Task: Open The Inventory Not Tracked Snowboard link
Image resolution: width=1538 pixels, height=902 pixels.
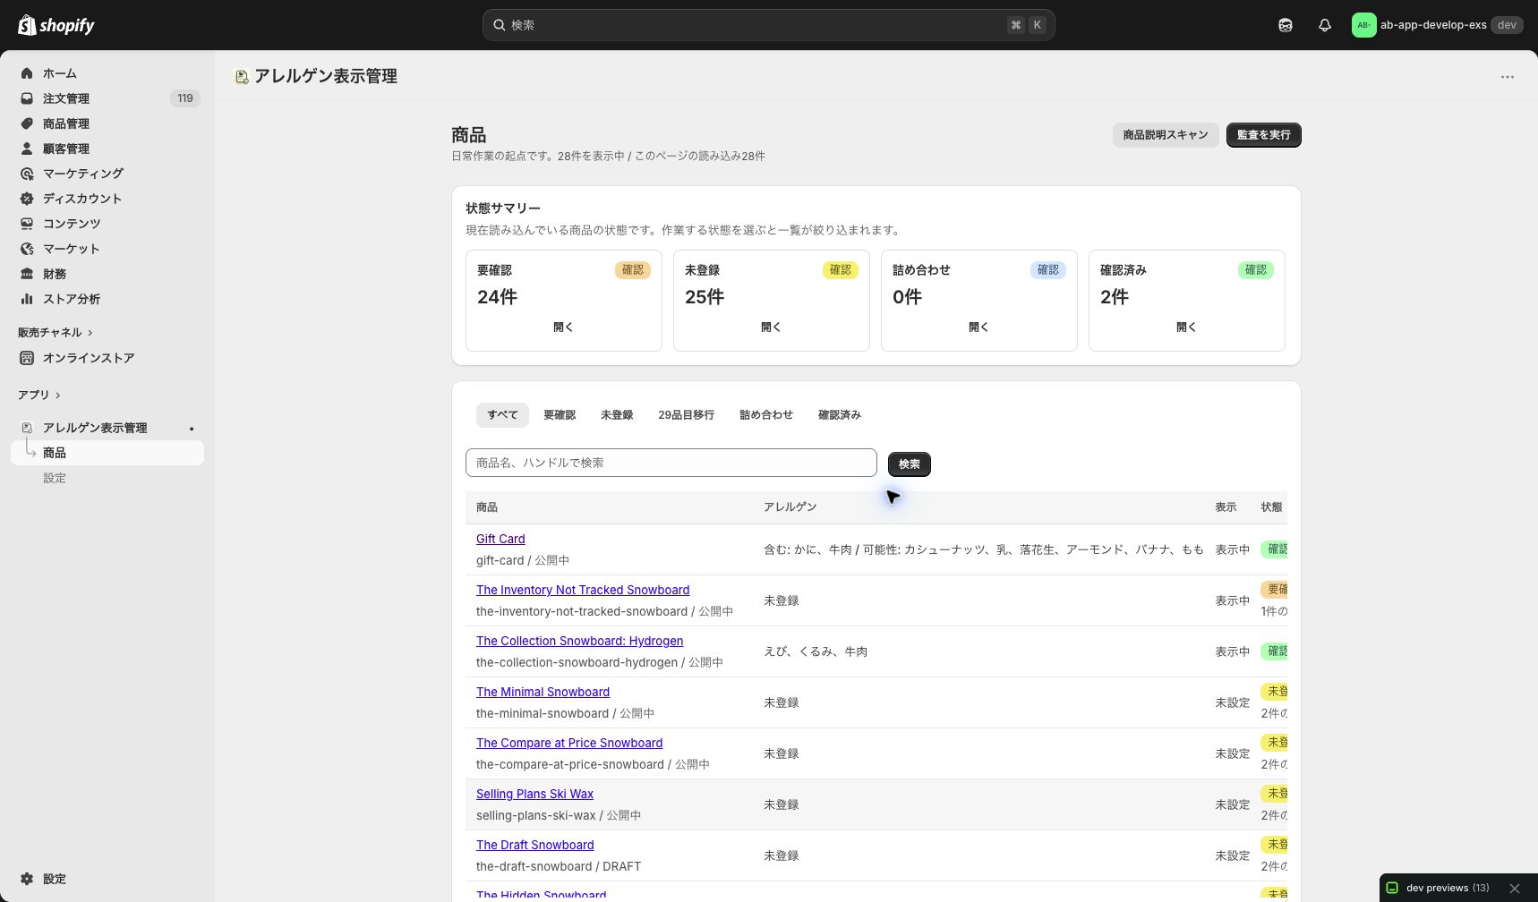Action: [x=583, y=591]
